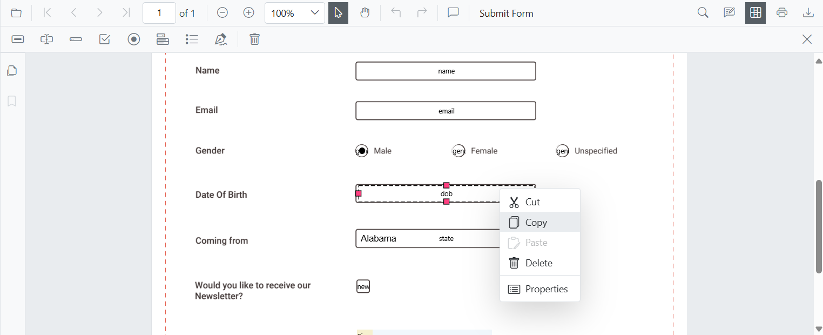Click the dob field label
This screenshot has width=823, height=335.
click(446, 193)
